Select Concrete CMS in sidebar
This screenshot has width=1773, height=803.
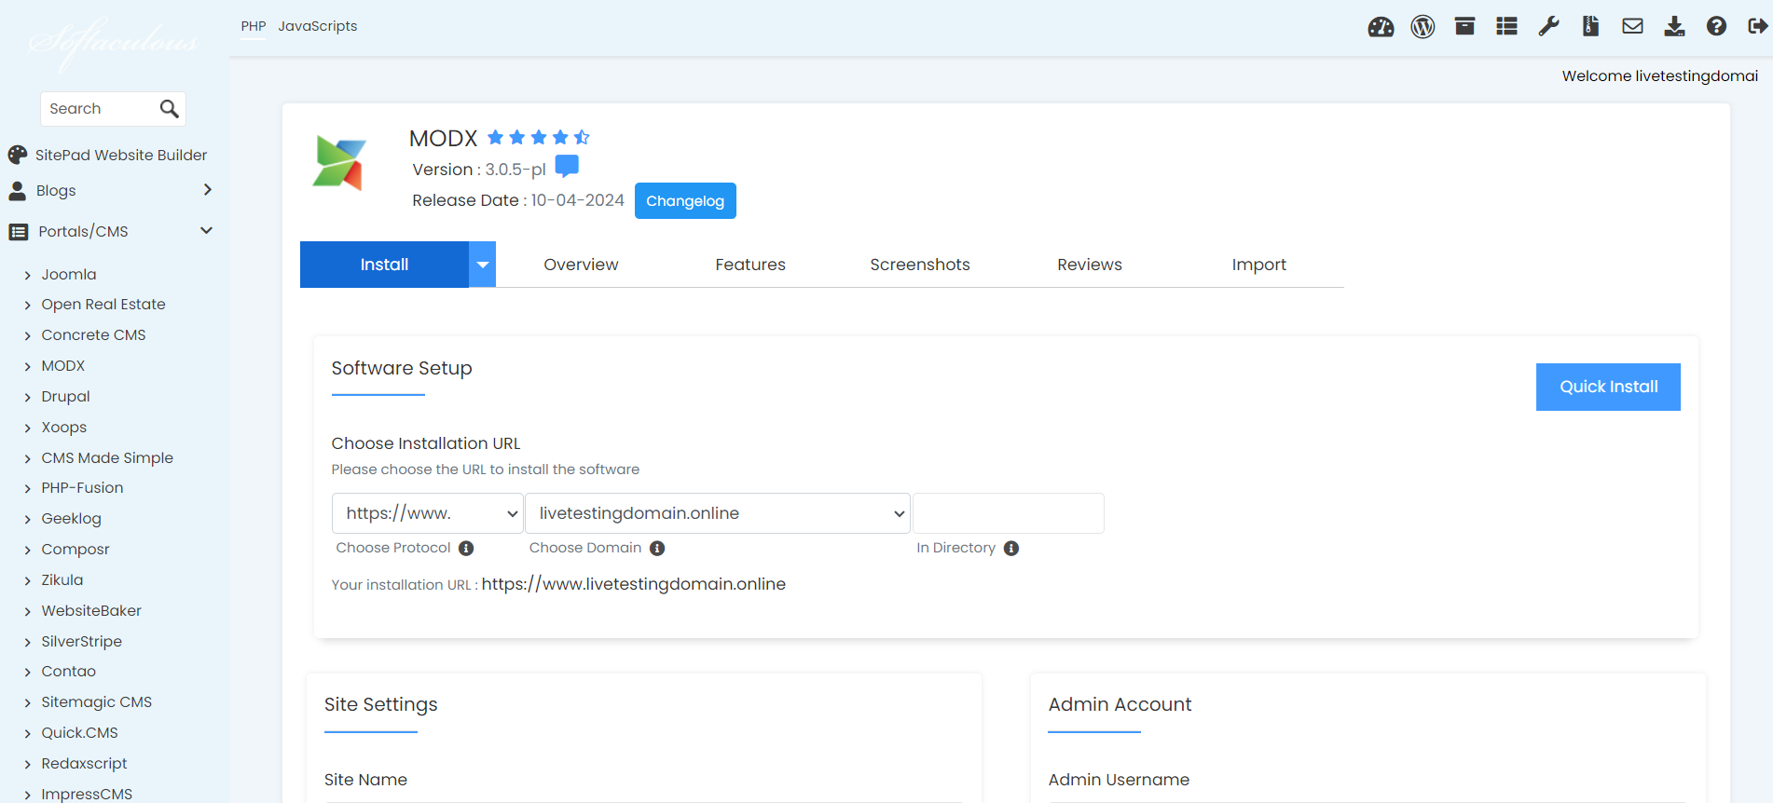point(93,335)
